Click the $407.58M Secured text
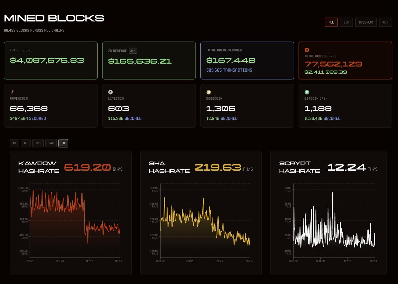Viewport: 398px width, 284px height. point(28,118)
